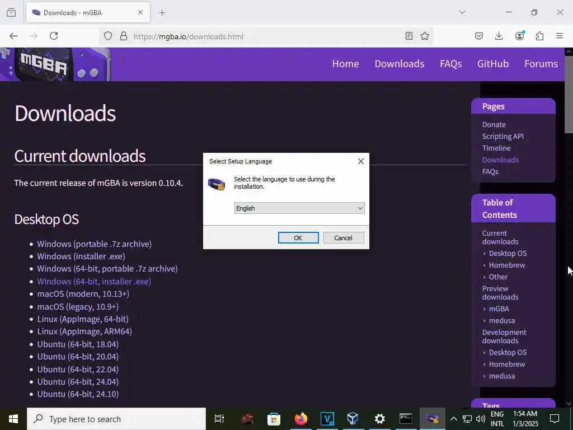The height and width of the screenshot is (430, 573).
Task: Bookmark this page with the star icon
Action: coord(425,36)
